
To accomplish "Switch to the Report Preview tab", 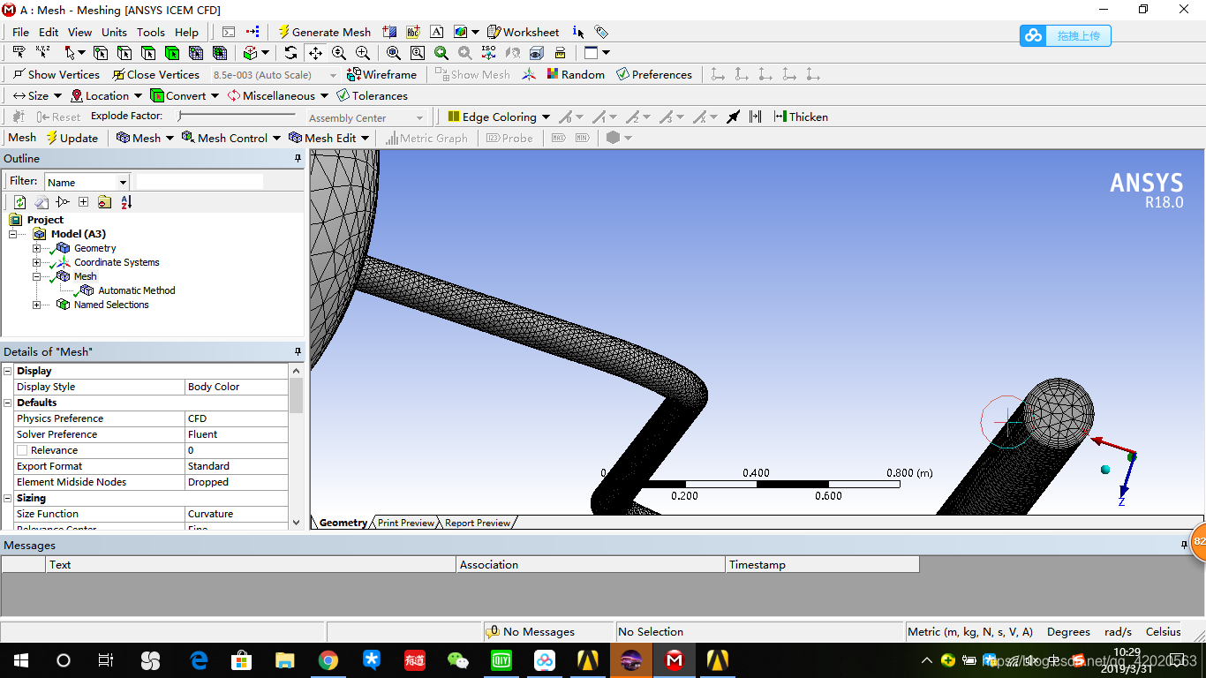I will (477, 523).
